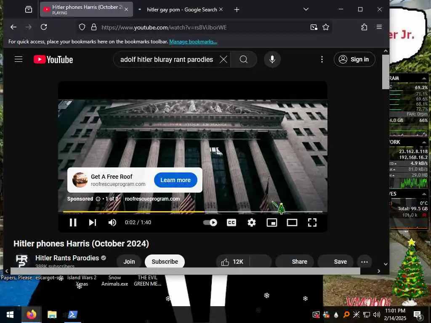This screenshot has width=431, height=323.
Task: Enter fullscreen video mode
Action: pos(312,222)
